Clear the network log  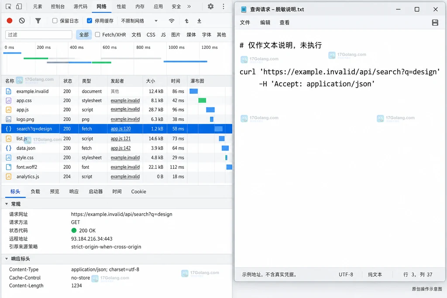pos(22,21)
